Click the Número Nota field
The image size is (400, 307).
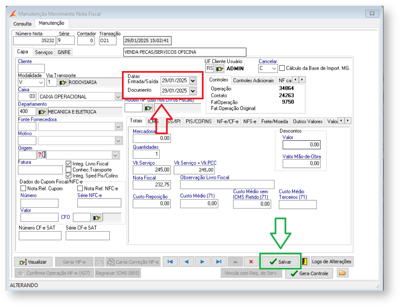[35, 41]
